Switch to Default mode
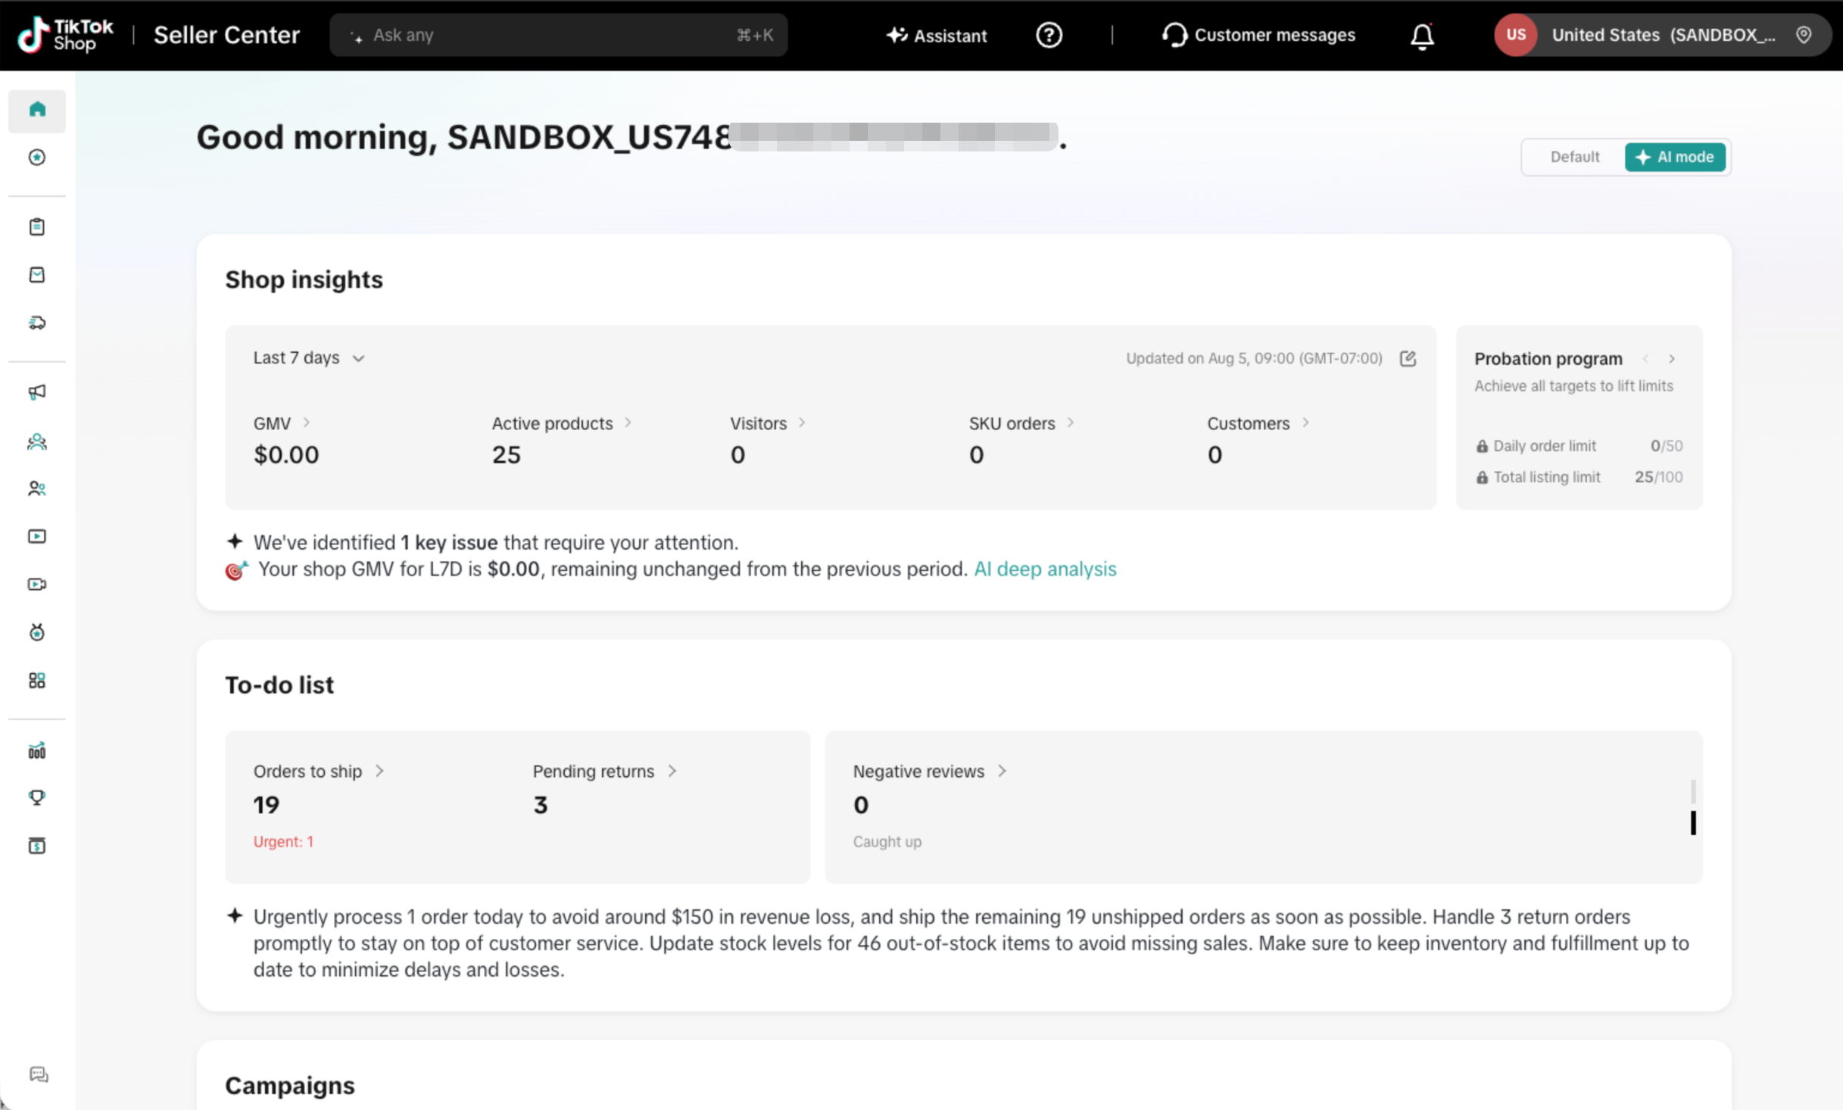1843x1110 pixels. 1575,157
